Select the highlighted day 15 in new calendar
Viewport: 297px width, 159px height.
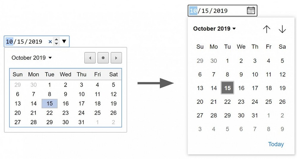click(228, 88)
